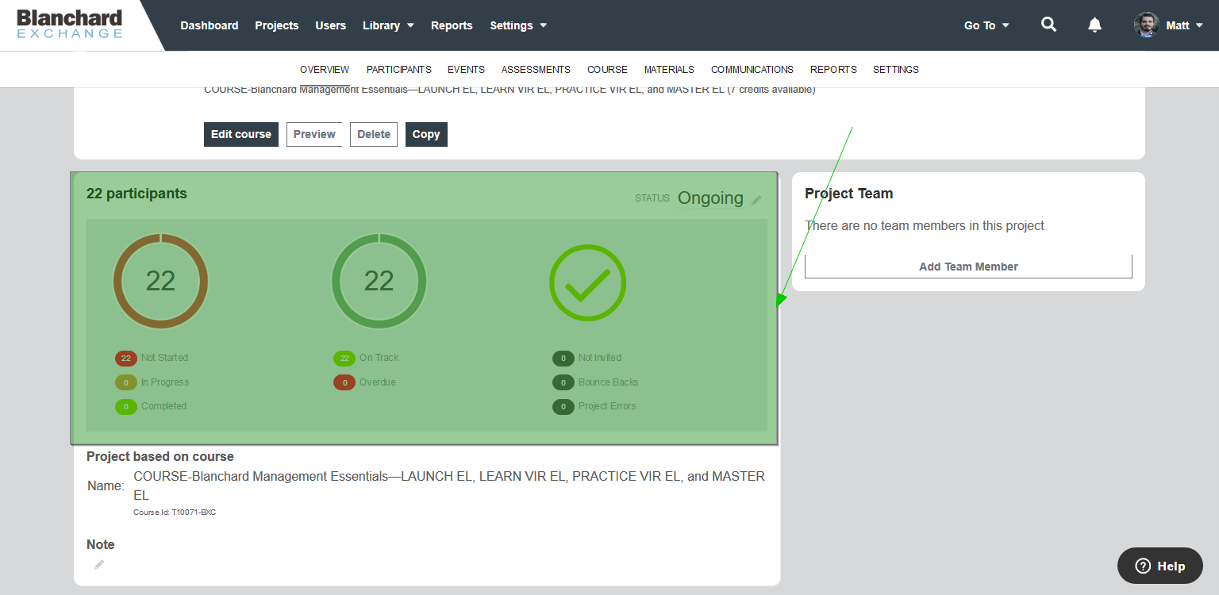Click the green checkmark circle icon
This screenshot has width=1219, height=595.
[587, 282]
